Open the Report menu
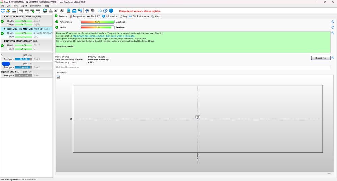Image resolution: width=337 pixels, height=181 pixels. (x=24, y=6)
